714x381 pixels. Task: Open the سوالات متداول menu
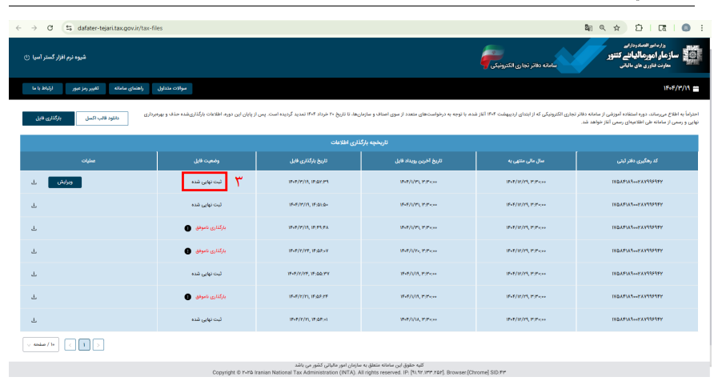pos(172,88)
